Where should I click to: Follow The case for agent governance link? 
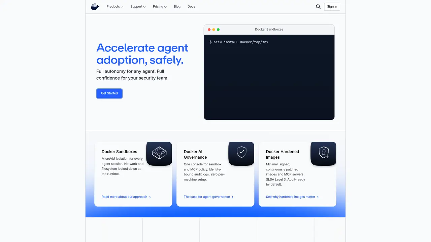(209, 197)
